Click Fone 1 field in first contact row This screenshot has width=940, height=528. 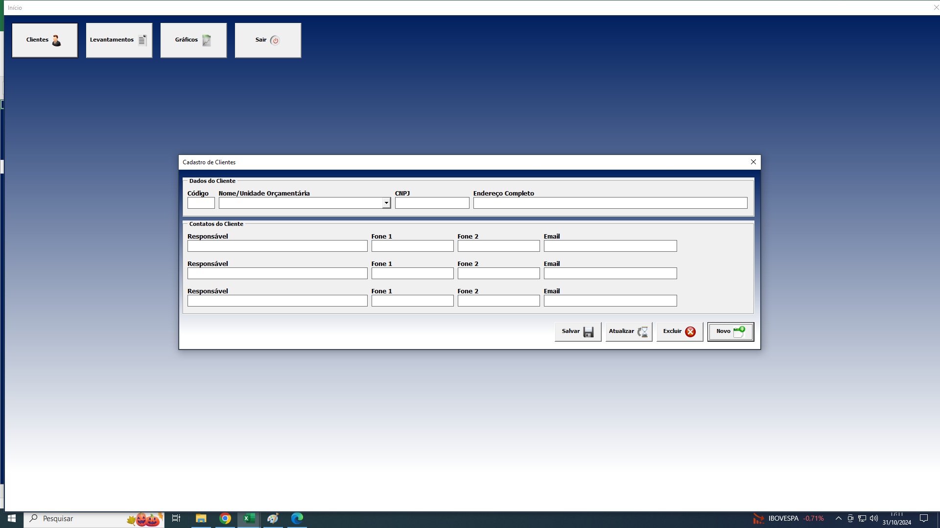pyautogui.click(x=412, y=246)
